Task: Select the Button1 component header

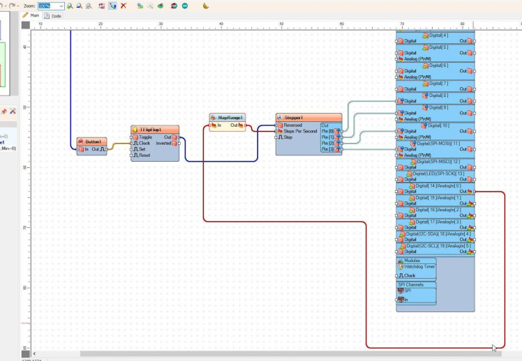Action: pyautogui.click(x=92, y=141)
